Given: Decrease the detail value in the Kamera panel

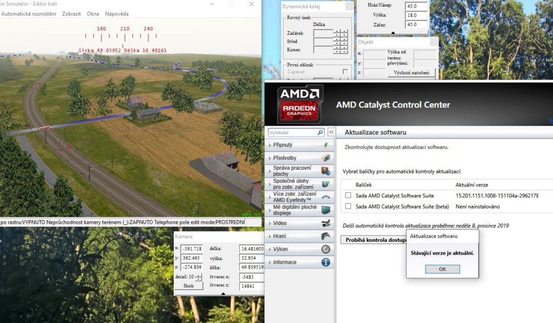Looking at the screenshot, I should (x=199, y=279).
